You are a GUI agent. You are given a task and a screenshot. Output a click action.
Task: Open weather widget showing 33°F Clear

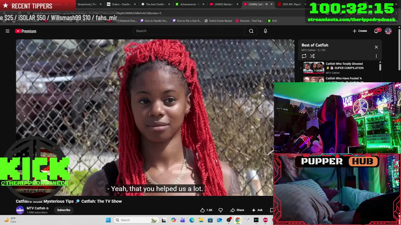point(10,220)
